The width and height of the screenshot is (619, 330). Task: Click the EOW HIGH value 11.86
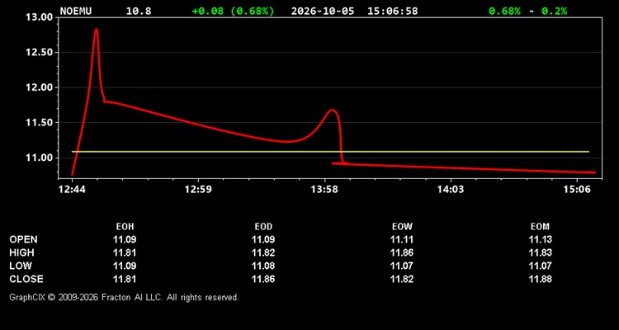pyautogui.click(x=402, y=252)
